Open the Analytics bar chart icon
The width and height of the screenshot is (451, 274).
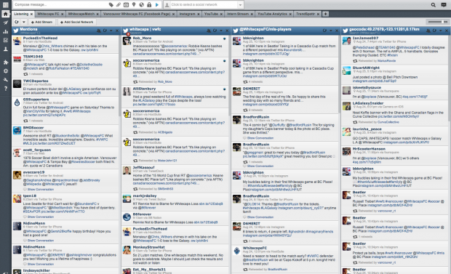(x=5, y=32)
